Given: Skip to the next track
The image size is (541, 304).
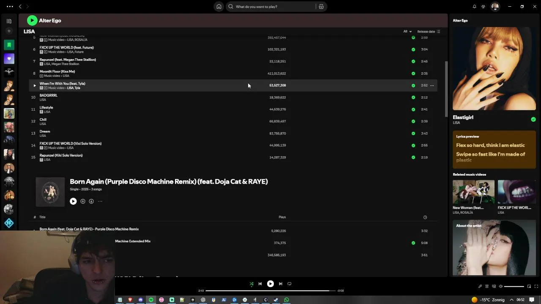Looking at the screenshot, I should (280, 284).
